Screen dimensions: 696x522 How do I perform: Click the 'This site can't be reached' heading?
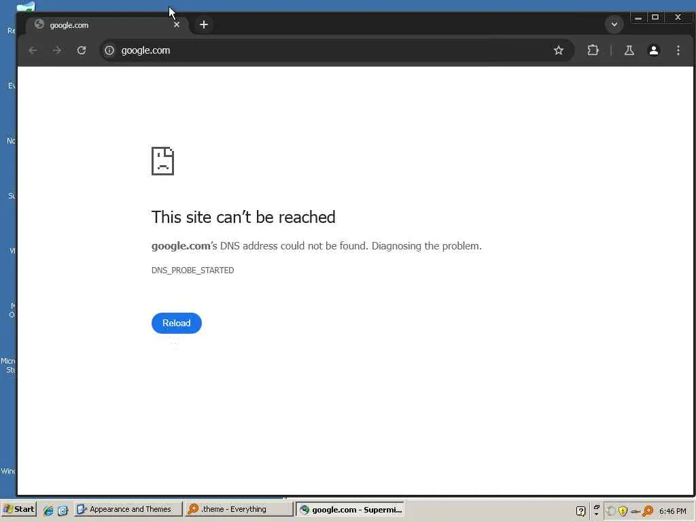(x=243, y=217)
